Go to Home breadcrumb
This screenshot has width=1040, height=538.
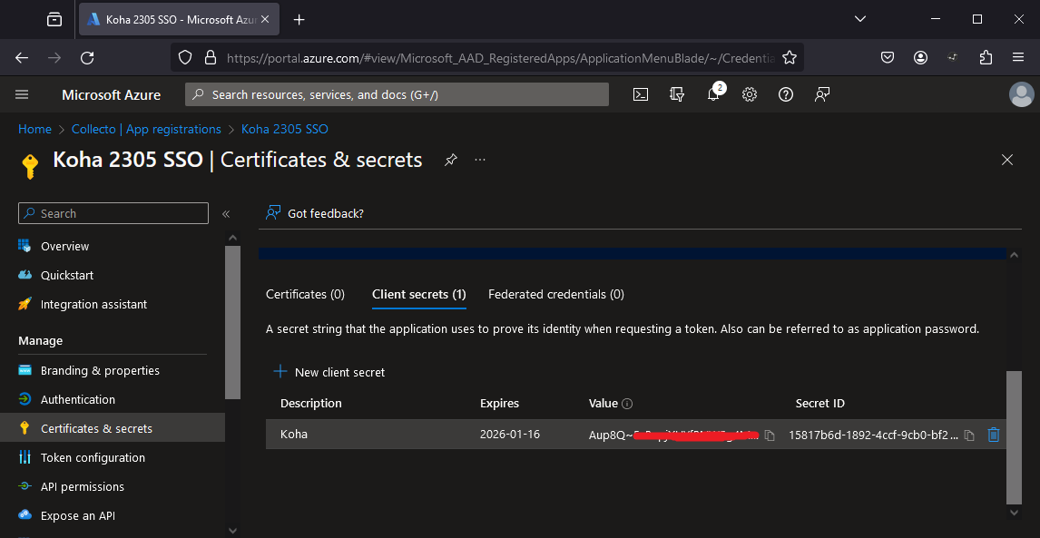coord(34,130)
